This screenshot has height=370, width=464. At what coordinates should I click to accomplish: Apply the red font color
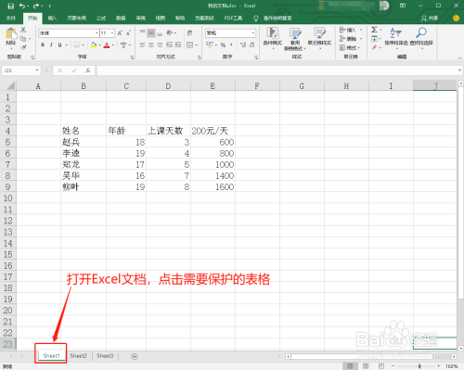(x=107, y=45)
